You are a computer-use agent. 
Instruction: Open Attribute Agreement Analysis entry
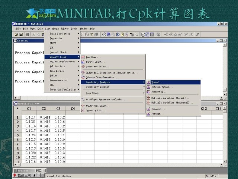pos(113,100)
